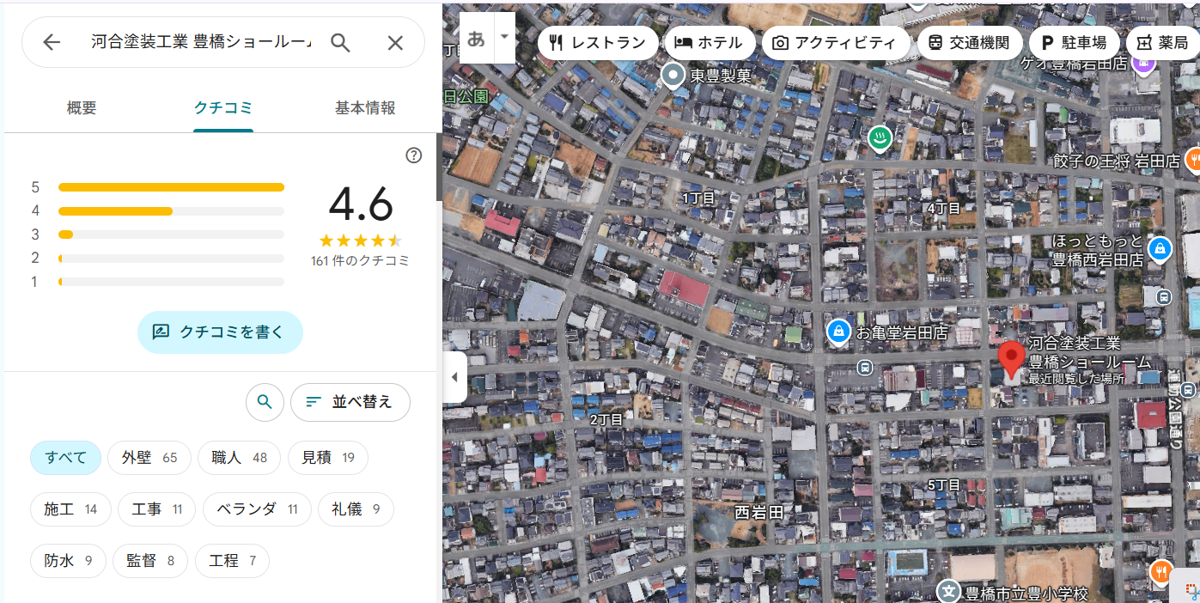Select the 防水 9 filter chip
The image size is (1200, 603).
(68, 561)
